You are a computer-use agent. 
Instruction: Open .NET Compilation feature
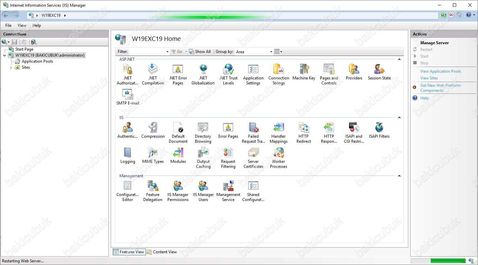coord(153,74)
